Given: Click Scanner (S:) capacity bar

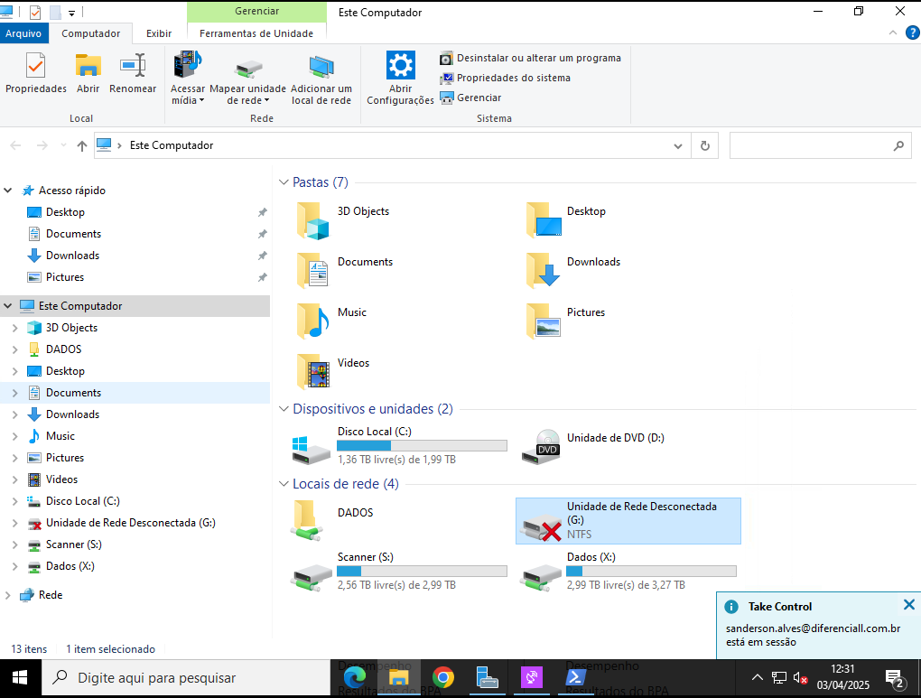Looking at the screenshot, I should 422,571.
